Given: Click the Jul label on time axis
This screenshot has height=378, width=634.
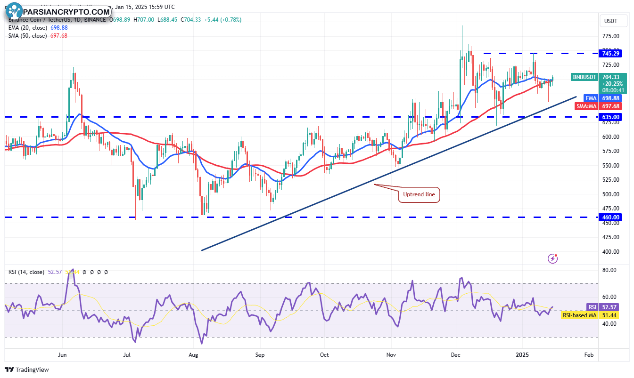Looking at the screenshot, I should tap(127, 354).
